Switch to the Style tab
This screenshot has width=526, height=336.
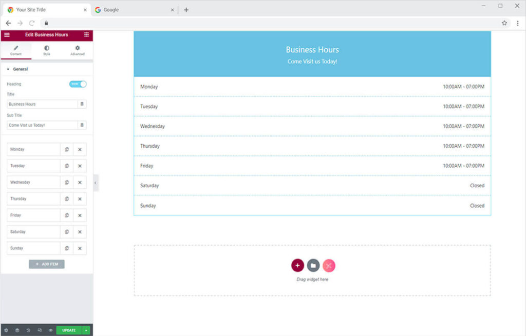pos(47,50)
